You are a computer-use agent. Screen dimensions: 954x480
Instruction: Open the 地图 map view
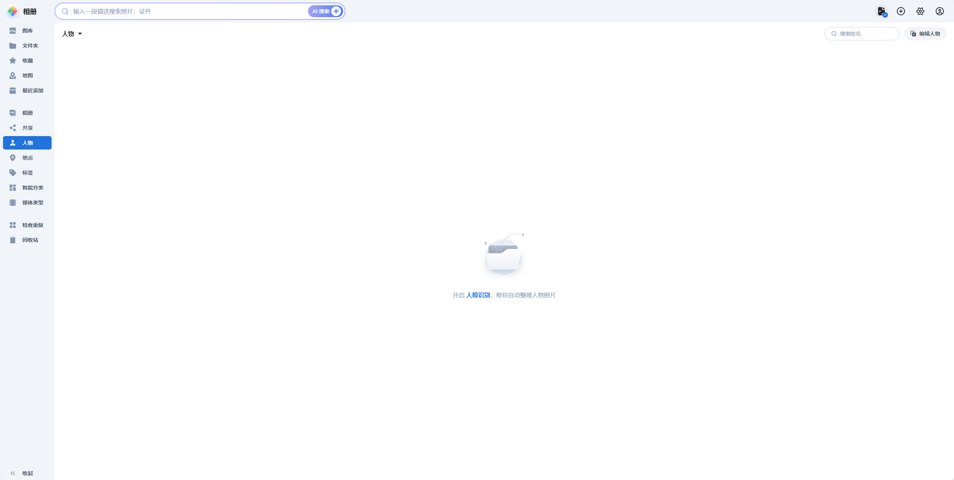tap(27, 76)
